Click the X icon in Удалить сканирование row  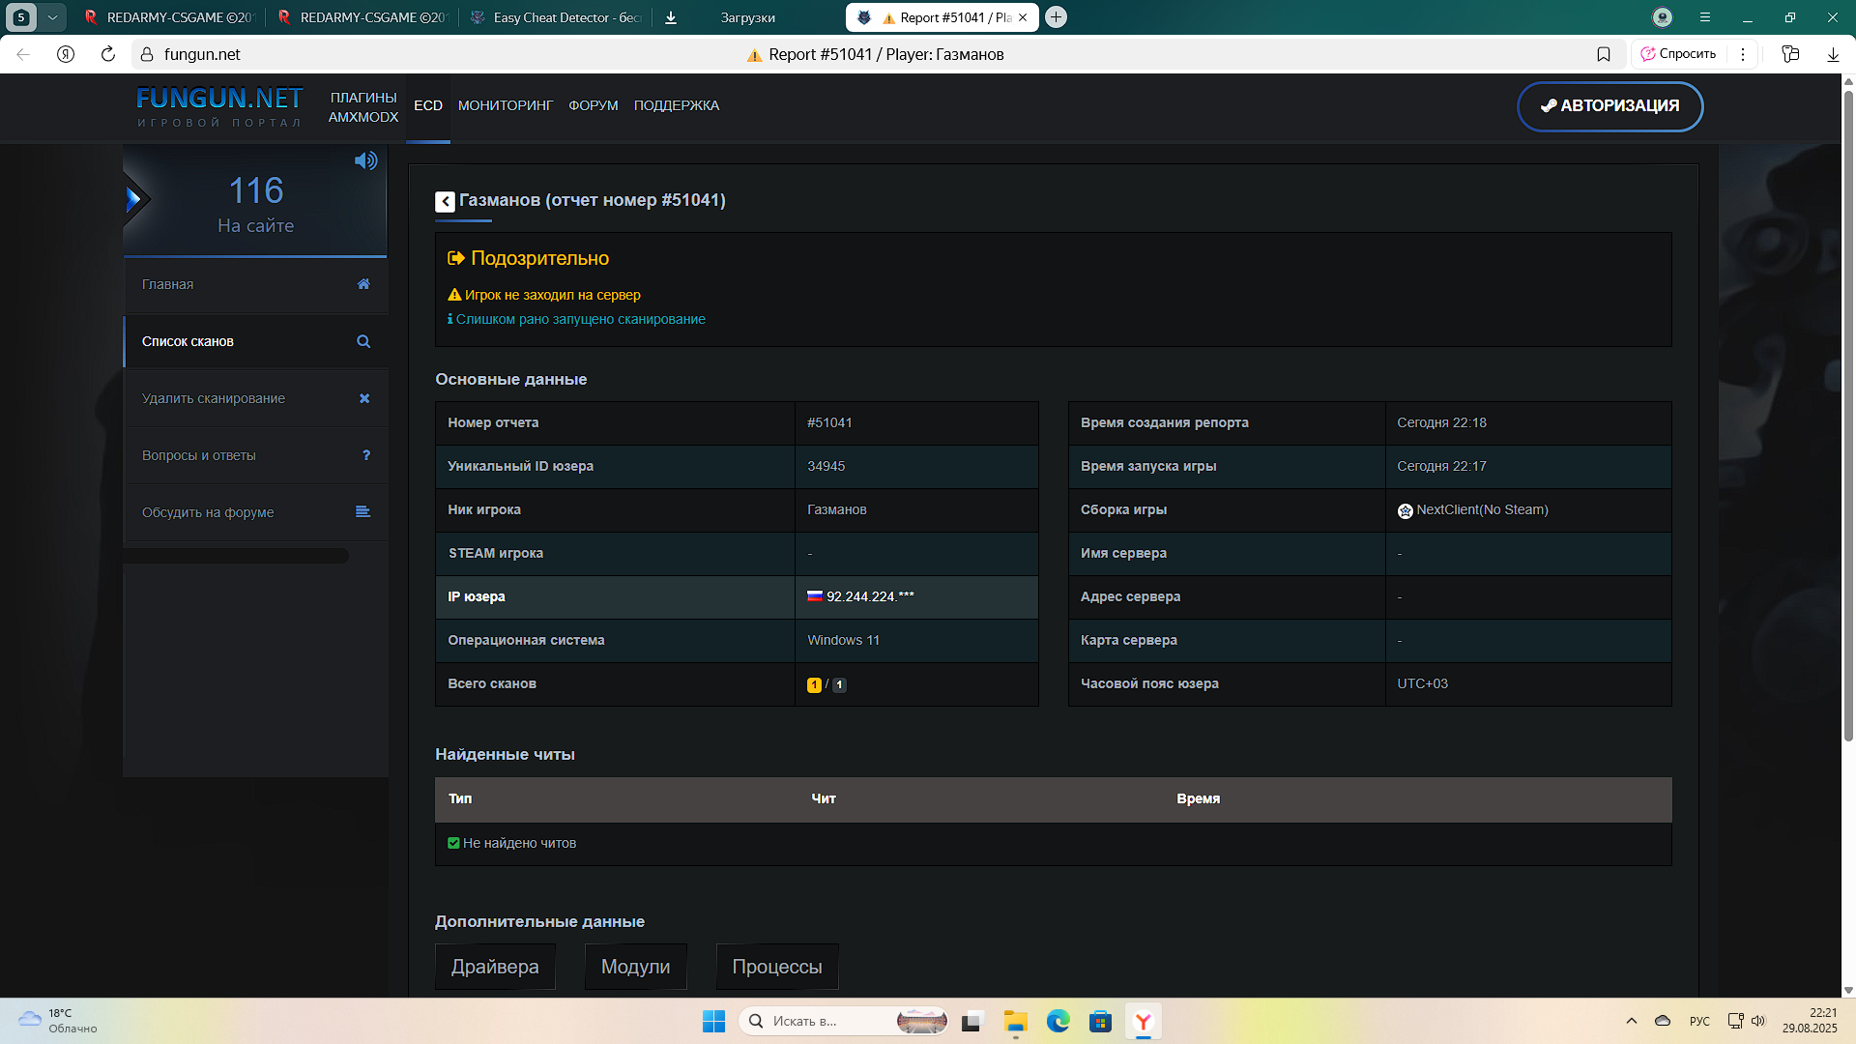click(364, 398)
